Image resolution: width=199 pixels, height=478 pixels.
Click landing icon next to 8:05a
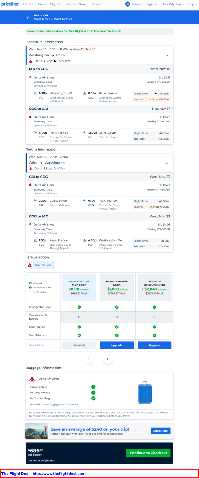[85, 93]
